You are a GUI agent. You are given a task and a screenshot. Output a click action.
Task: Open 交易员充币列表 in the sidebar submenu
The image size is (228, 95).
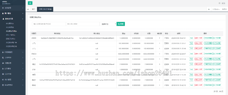coord(11,31)
